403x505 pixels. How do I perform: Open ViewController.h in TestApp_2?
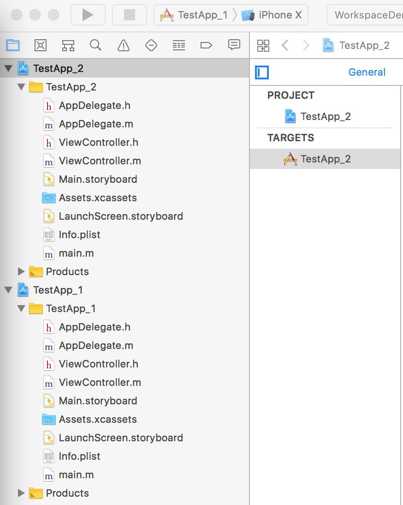(124, 142)
